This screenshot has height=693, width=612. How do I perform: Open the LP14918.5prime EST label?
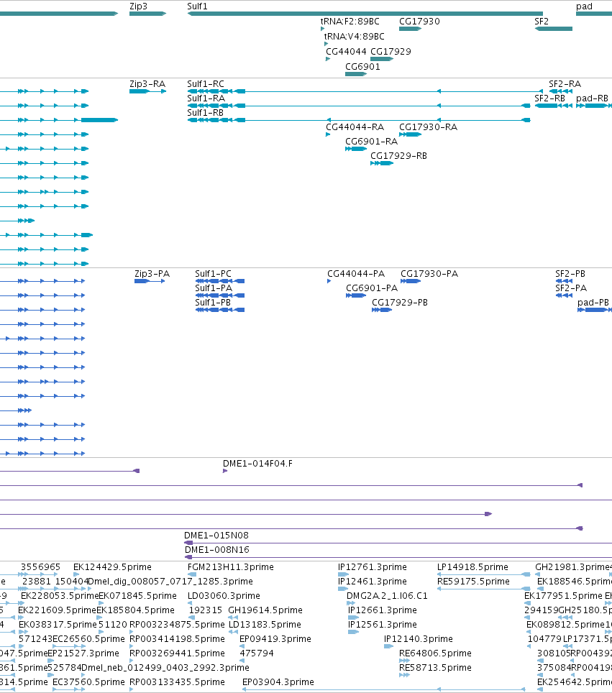point(472,566)
